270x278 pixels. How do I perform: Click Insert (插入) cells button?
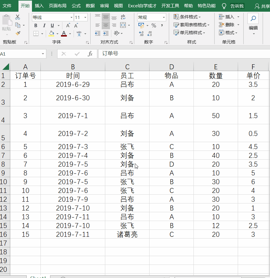226,17
